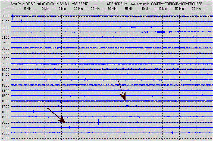The width and height of the screenshot is (213, 141).
Task: Click the 50 Min column header
Action: click(x=179, y=9)
